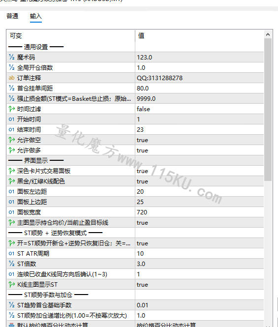This screenshot has width=278, height=327.
Task: Switch to the 普通 tab
Action: [12, 16]
